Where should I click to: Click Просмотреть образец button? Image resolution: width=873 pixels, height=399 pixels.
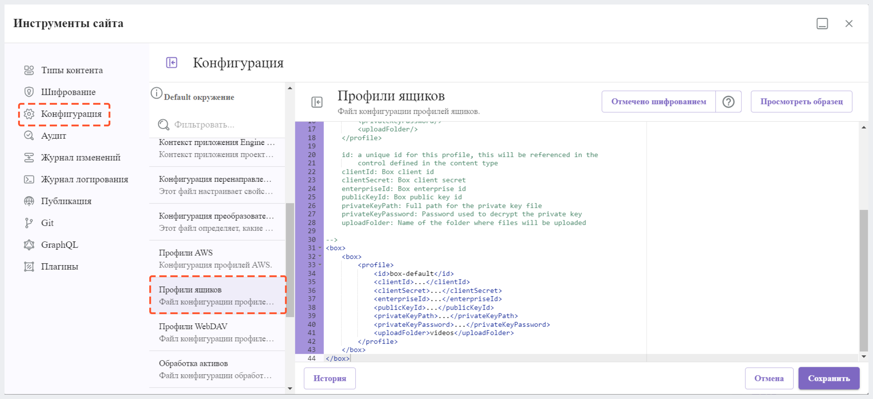(x=801, y=102)
